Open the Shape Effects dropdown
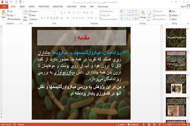The width and height of the screenshot is (190, 126). 160,19
